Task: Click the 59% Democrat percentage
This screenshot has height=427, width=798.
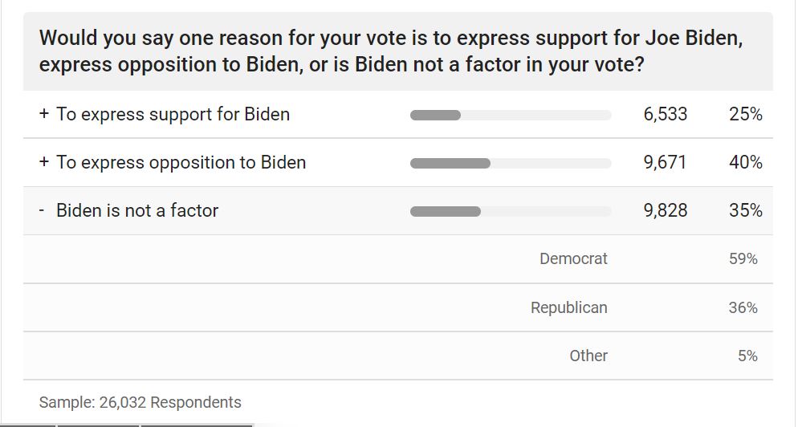Action: tap(743, 259)
